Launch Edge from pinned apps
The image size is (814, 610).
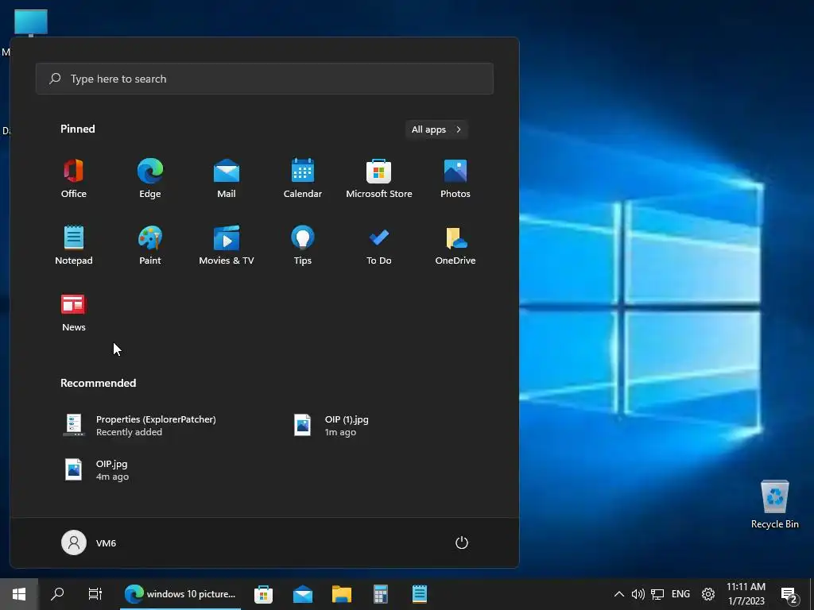point(150,179)
